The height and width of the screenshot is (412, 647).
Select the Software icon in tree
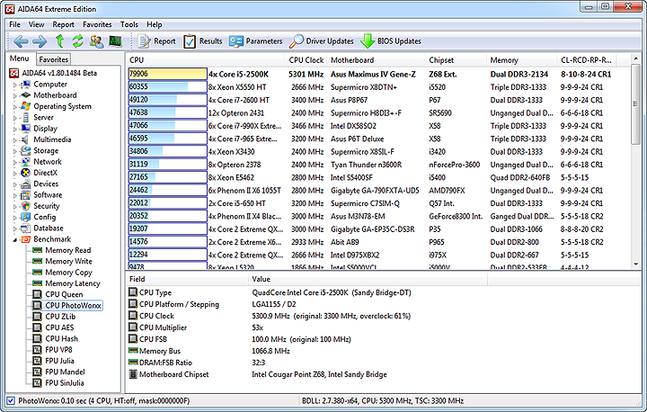(25, 195)
